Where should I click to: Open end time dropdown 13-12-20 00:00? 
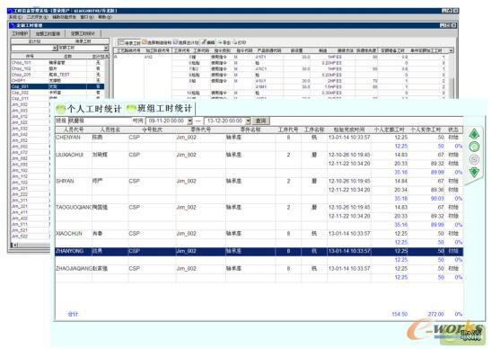coord(248,121)
